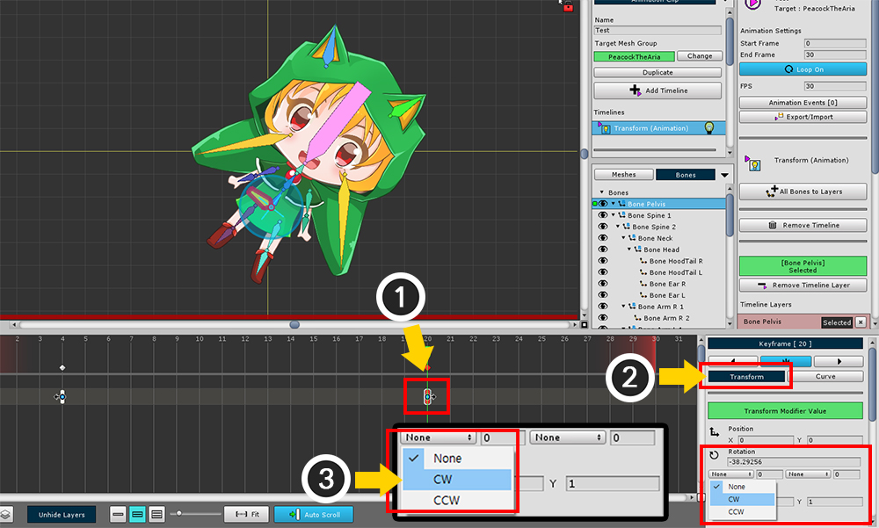The height and width of the screenshot is (528, 879).
Task: Click the Bone Spine 1 bone icon
Action: tap(621, 215)
